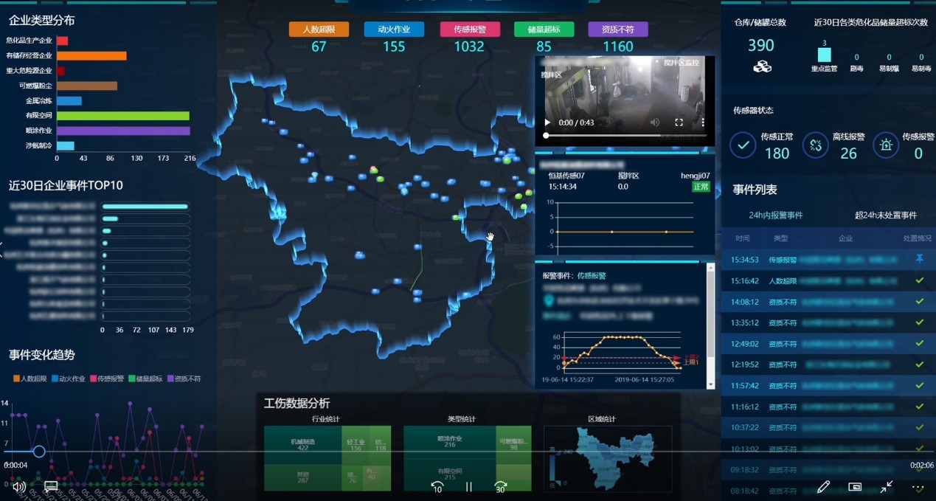Image resolution: width=936 pixels, height=501 pixels.
Task: Click the checkmark on 15:16:42 event row
Action: click(919, 280)
